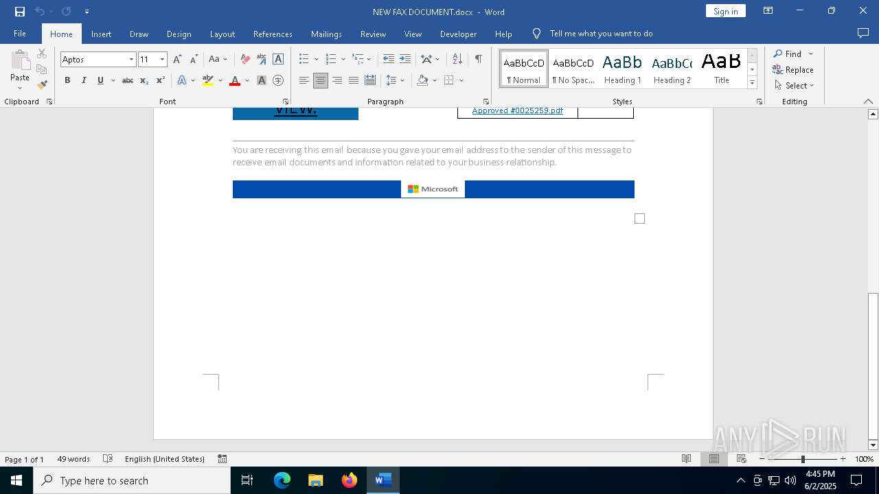Switch to the Layout tab

(x=222, y=34)
